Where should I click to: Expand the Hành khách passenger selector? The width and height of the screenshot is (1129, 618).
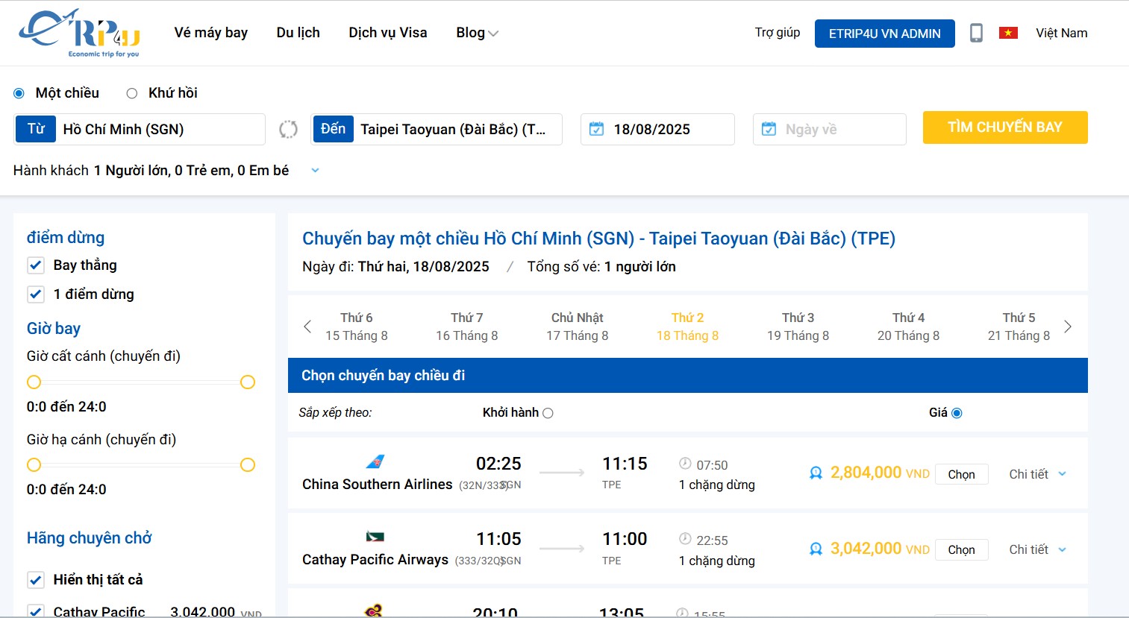[314, 170]
